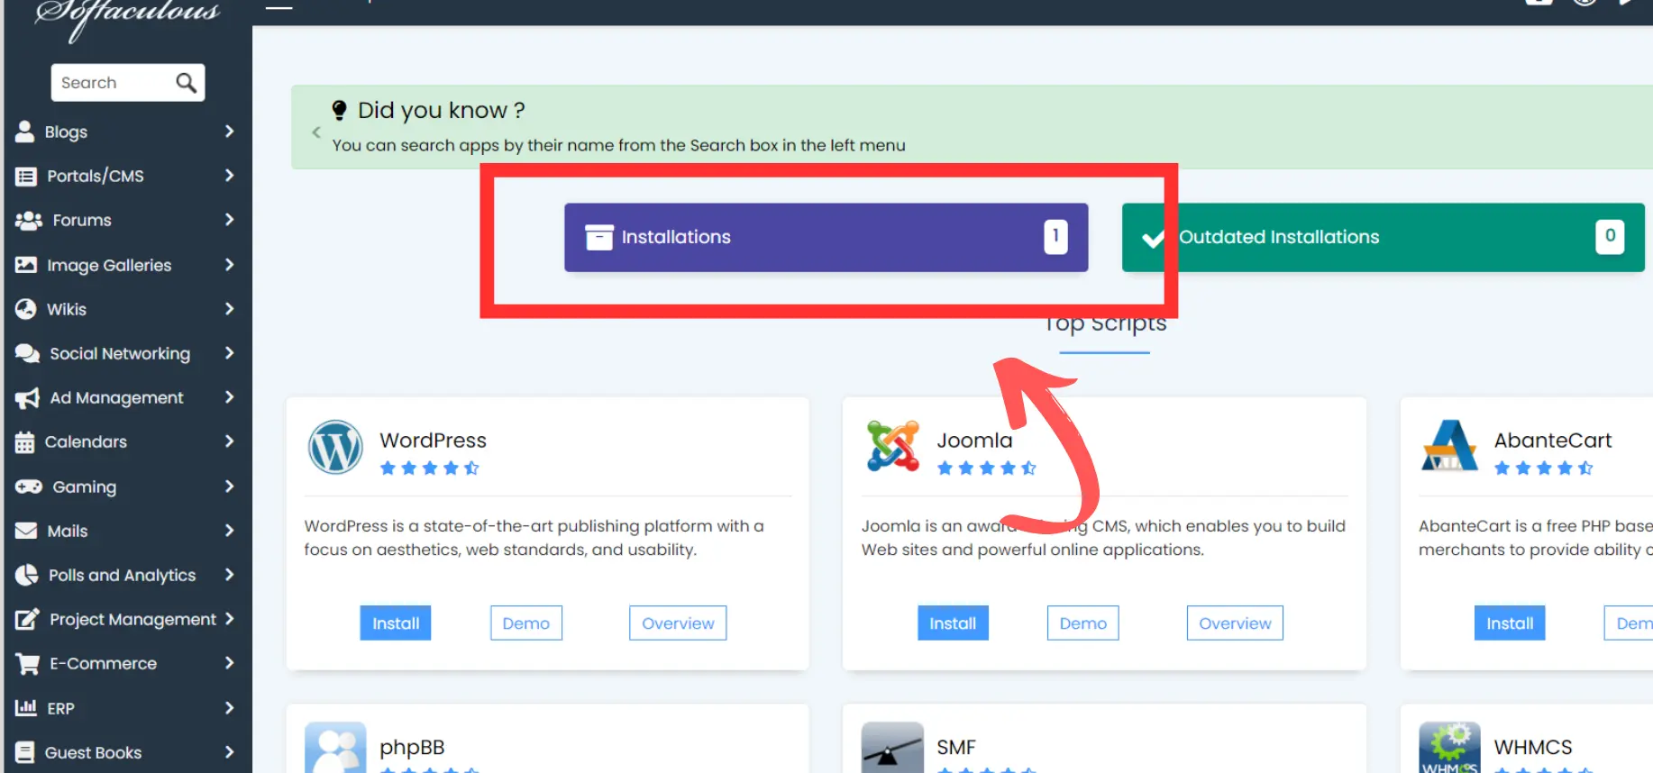Click the Outdated Installations count badge

point(1610,236)
